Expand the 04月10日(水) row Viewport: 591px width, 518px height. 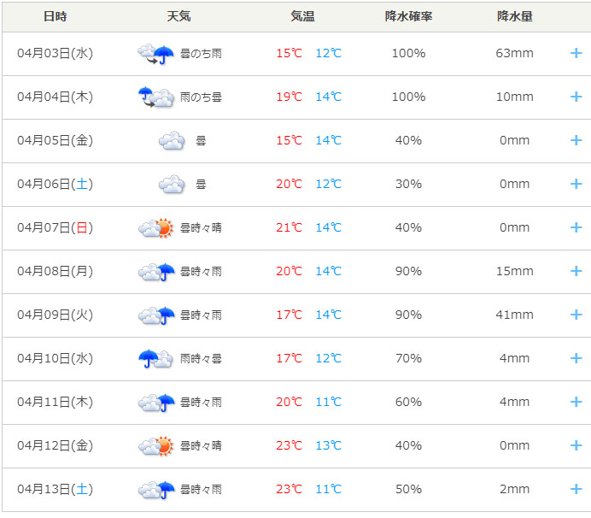(576, 358)
